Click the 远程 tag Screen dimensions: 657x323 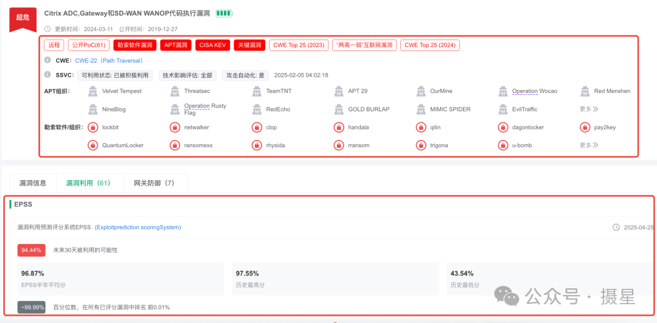tap(55, 45)
